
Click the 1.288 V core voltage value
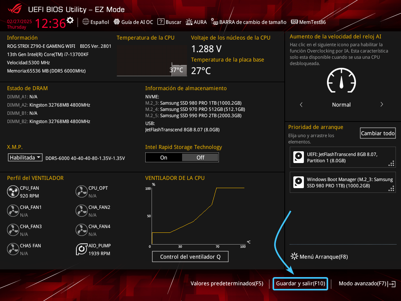[206, 49]
